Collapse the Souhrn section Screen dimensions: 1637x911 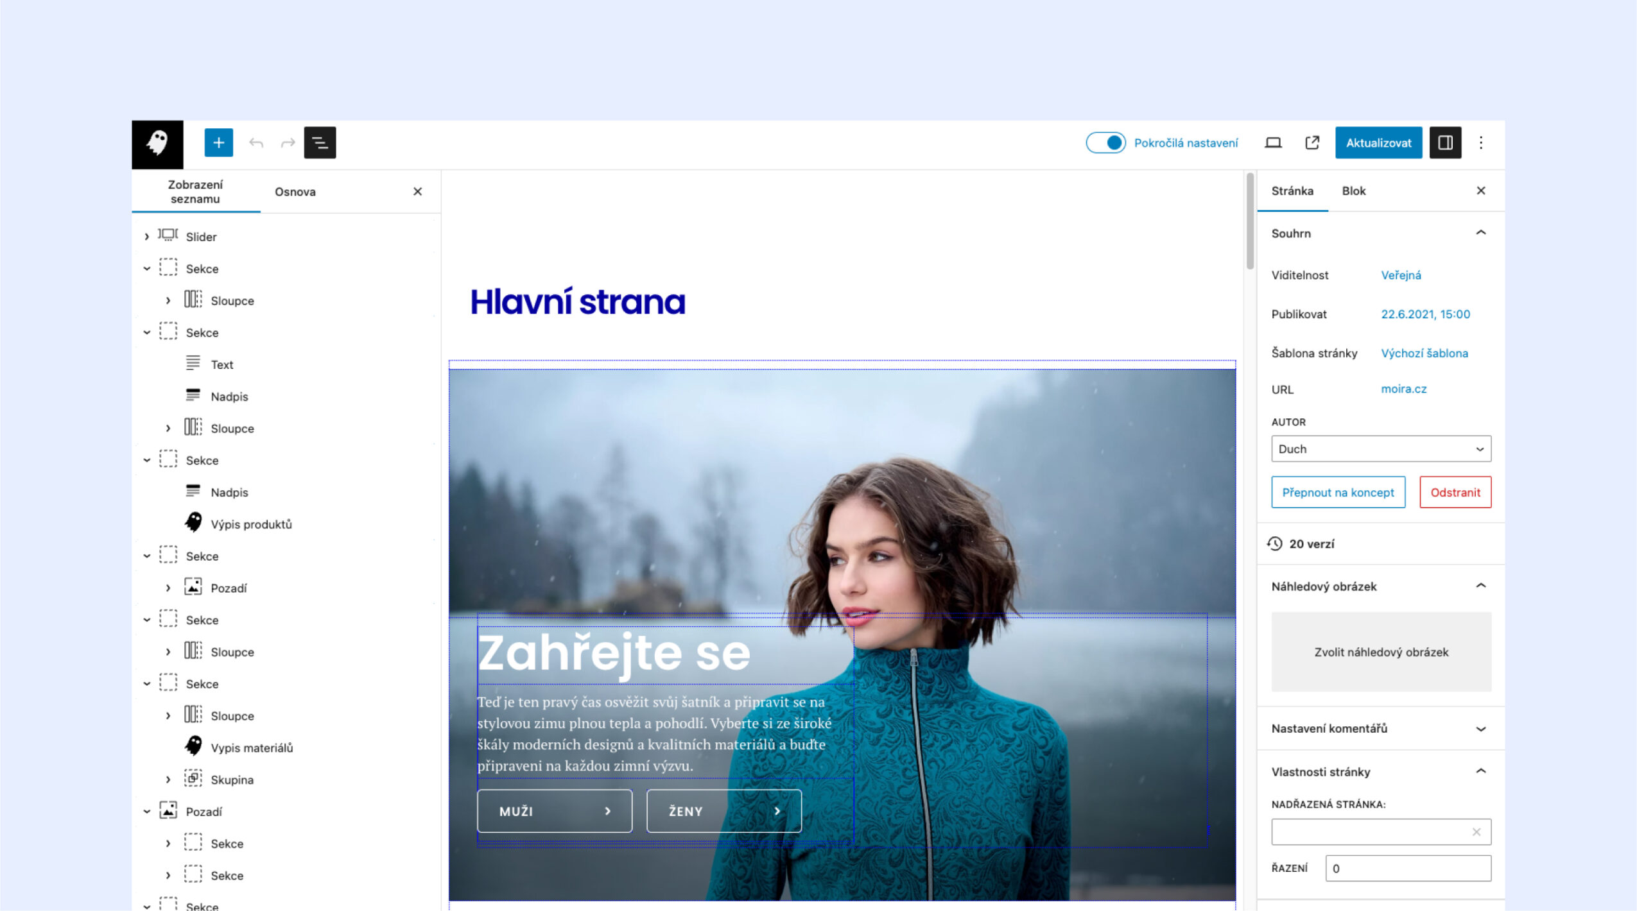pyautogui.click(x=1482, y=233)
